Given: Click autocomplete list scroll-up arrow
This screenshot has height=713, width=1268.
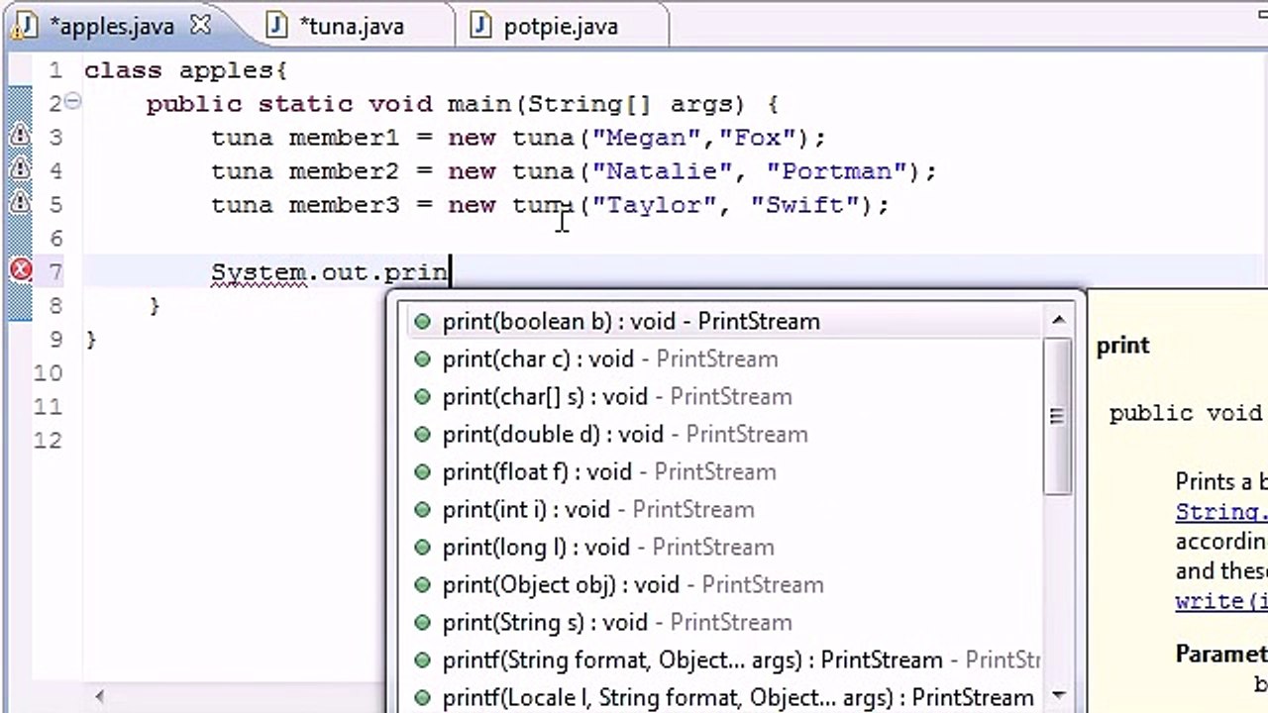Looking at the screenshot, I should pos(1058,320).
